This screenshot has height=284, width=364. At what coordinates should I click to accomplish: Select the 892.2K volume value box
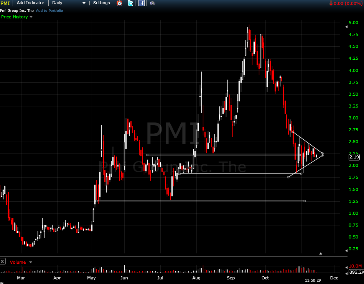pyautogui.click(x=356, y=272)
